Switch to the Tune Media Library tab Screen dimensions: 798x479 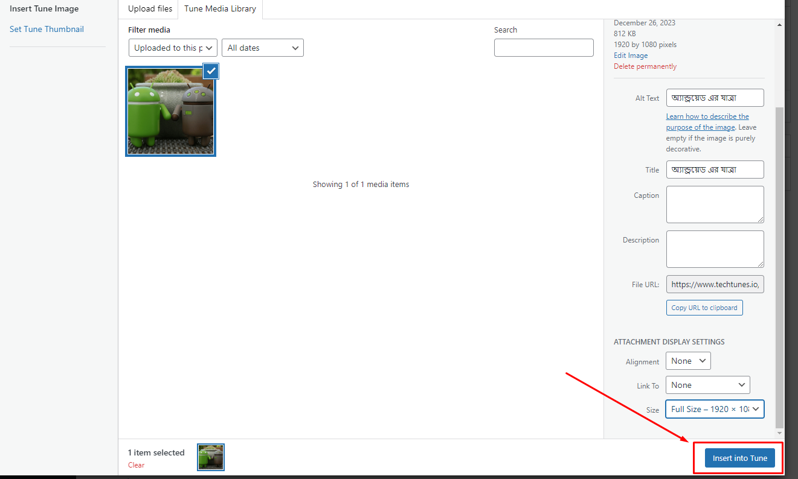(220, 8)
